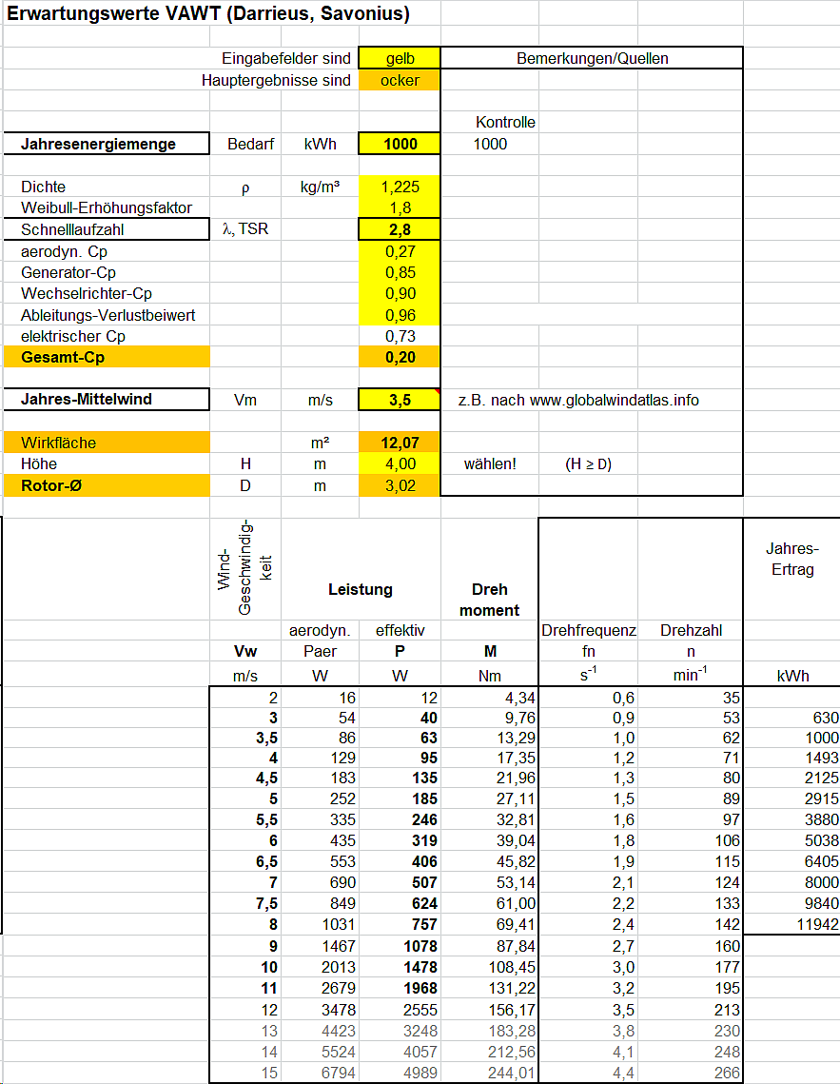Image resolution: width=840 pixels, height=1084 pixels.
Task: Select the Bemerkungen/Quellen header cell
Action: [x=592, y=58]
